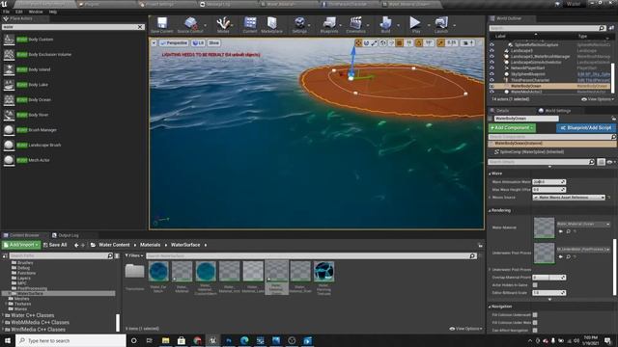The height and width of the screenshot is (347, 618).
Task: Collapse the Wave section
Action: coord(490,173)
